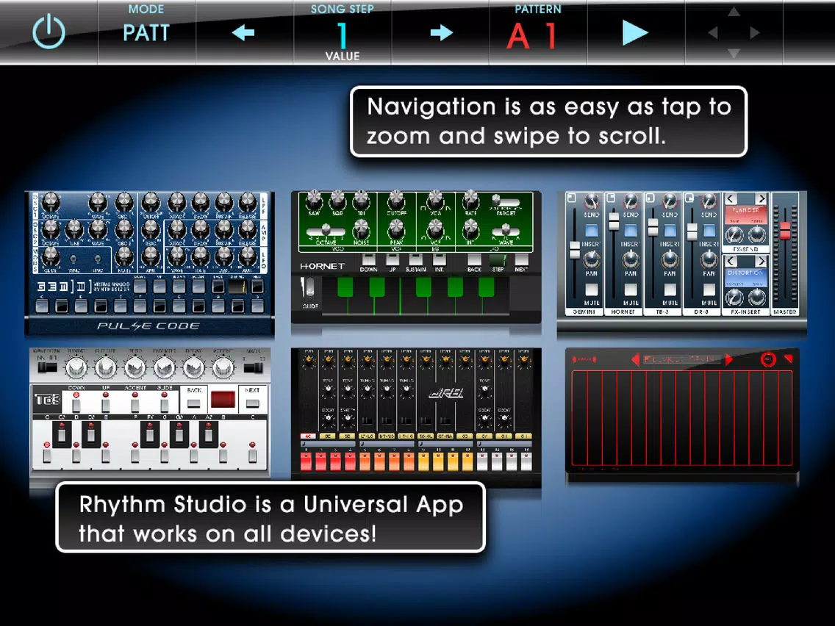This screenshot has width=835, height=626.
Task: Open DR-8 channel instrument icon in mixer
Action: 689,198
